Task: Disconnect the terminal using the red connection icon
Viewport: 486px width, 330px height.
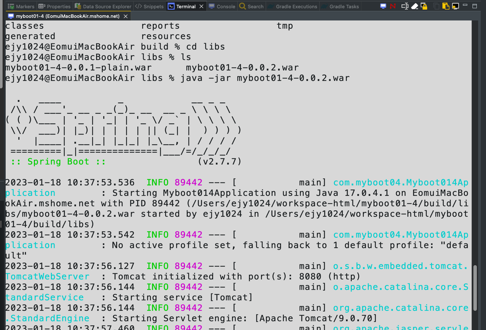Action: coord(393,6)
